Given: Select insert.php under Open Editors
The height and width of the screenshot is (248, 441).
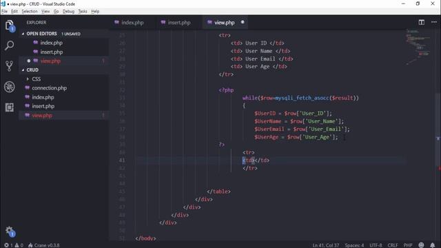Looking at the screenshot, I should [52, 52].
